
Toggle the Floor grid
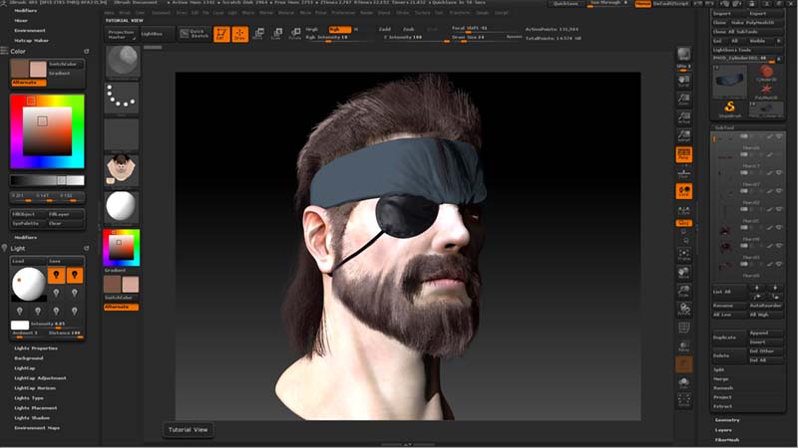click(x=683, y=173)
